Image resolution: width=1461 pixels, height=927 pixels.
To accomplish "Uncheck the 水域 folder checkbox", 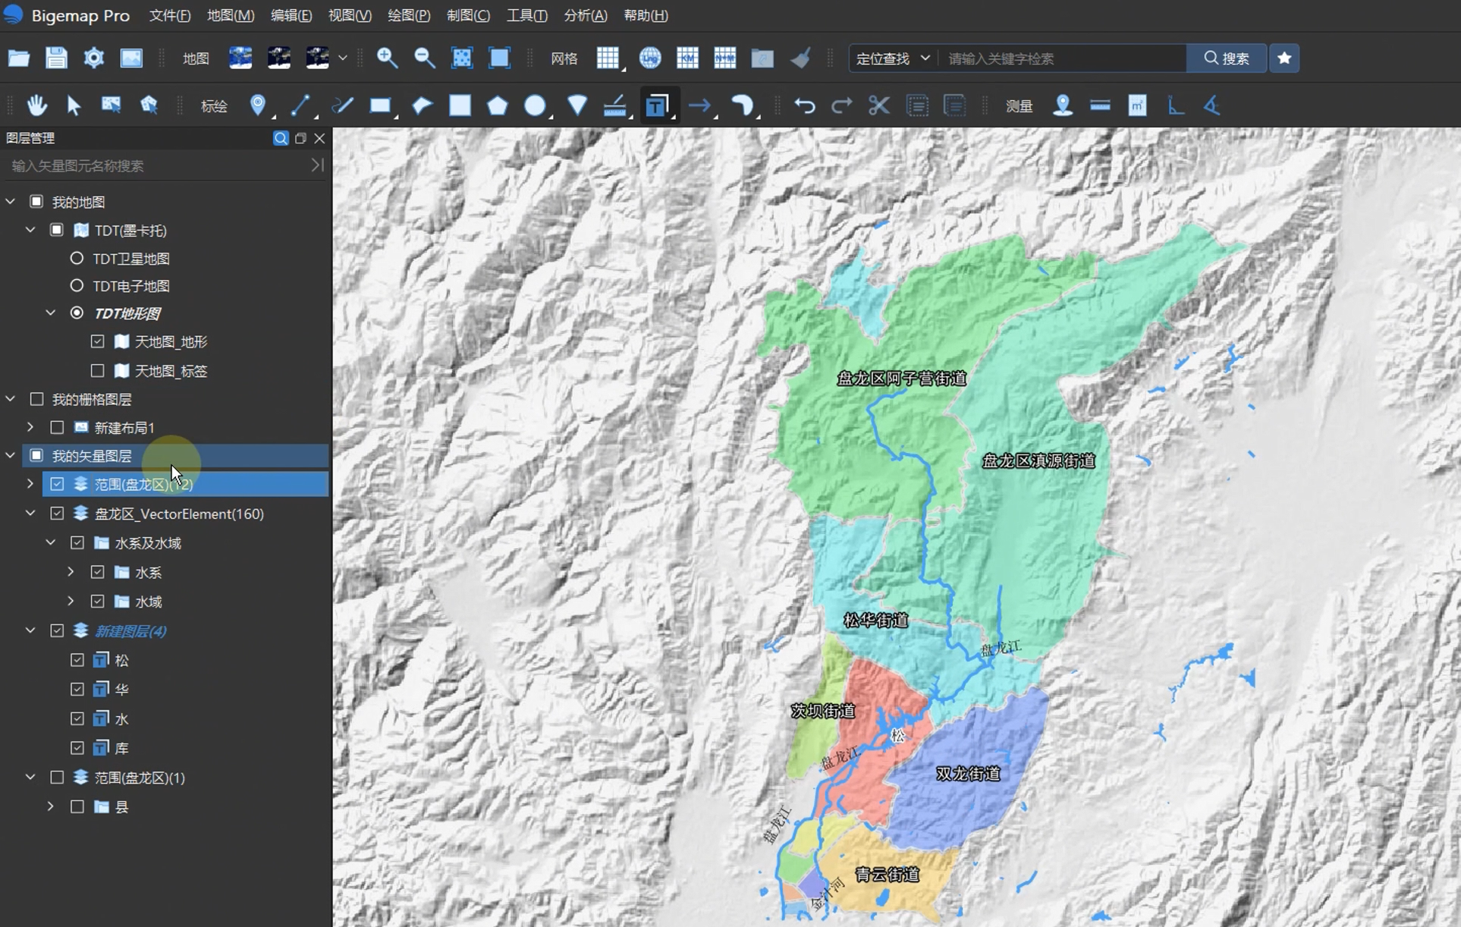I will (x=98, y=602).
